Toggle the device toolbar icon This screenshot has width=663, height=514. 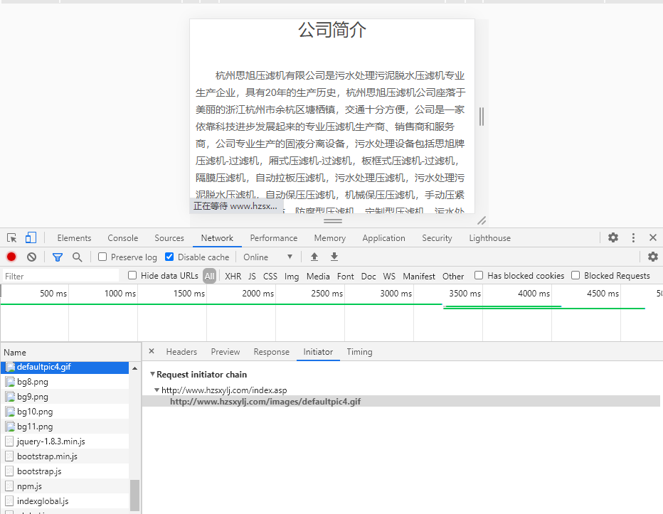(x=31, y=237)
